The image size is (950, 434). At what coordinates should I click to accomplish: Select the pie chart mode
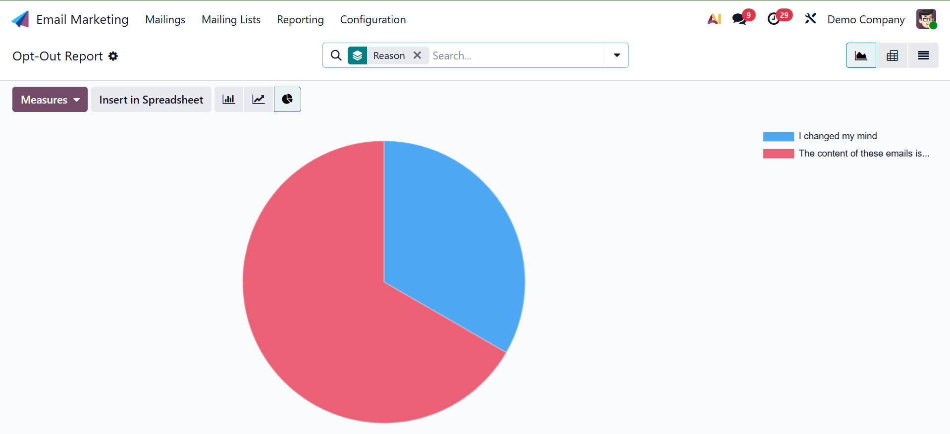287,100
